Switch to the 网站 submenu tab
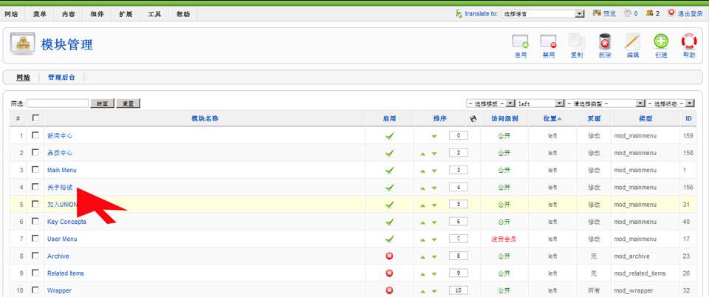The image size is (709, 297). coord(23,78)
